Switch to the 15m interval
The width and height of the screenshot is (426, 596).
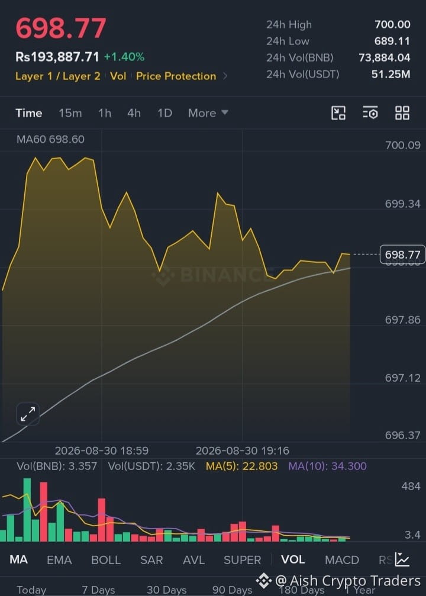pyautogui.click(x=70, y=113)
